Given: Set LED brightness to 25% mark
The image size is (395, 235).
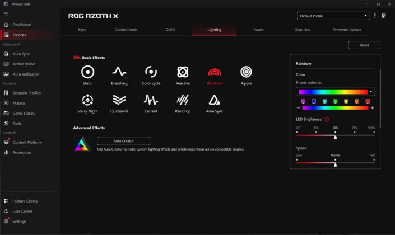Looking at the screenshot, I should coord(316,132).
